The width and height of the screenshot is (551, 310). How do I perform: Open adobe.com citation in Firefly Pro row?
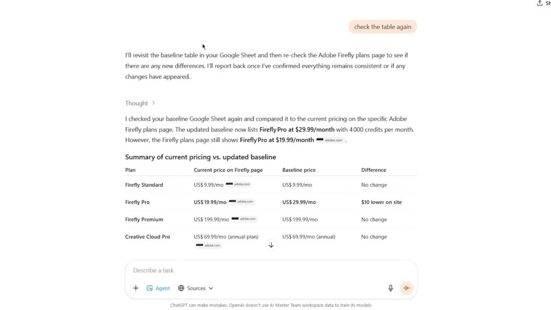coord(242,202)
